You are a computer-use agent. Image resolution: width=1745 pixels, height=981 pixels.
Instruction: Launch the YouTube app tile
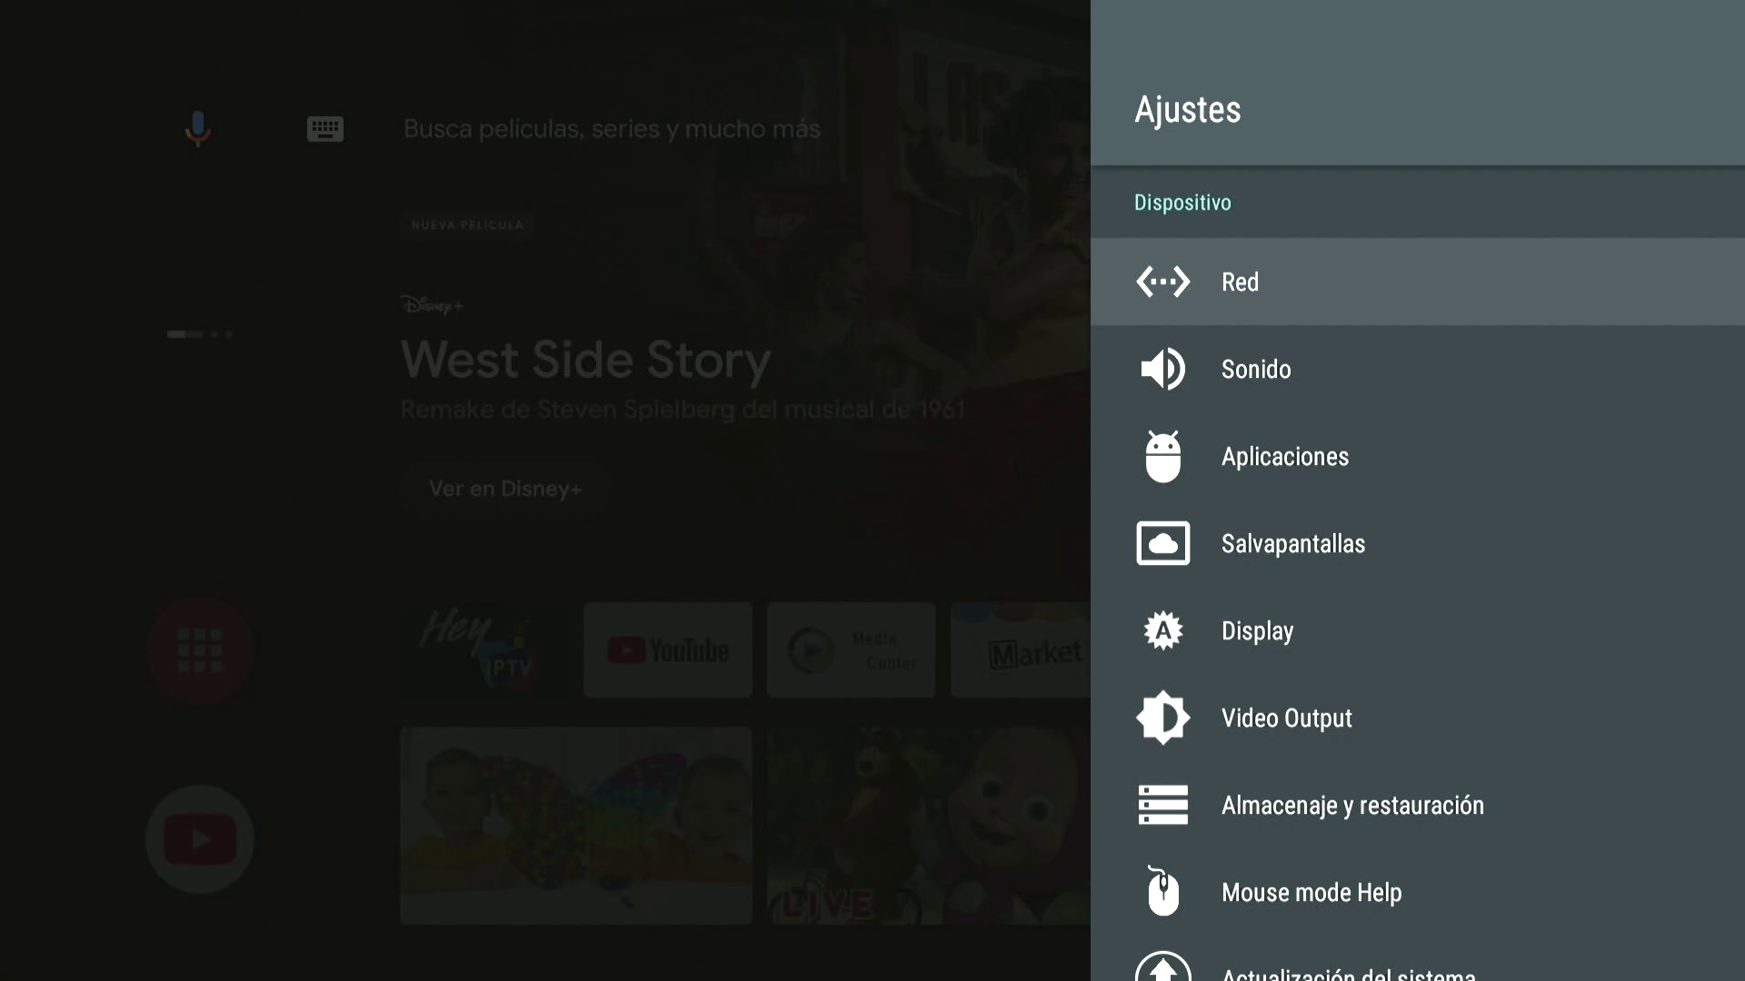[x=667, y=650]
